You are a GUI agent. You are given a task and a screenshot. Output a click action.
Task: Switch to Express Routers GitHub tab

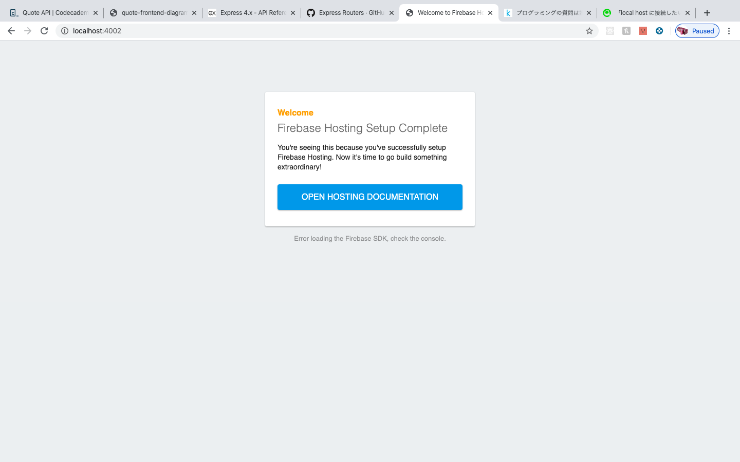pos(350,13)
